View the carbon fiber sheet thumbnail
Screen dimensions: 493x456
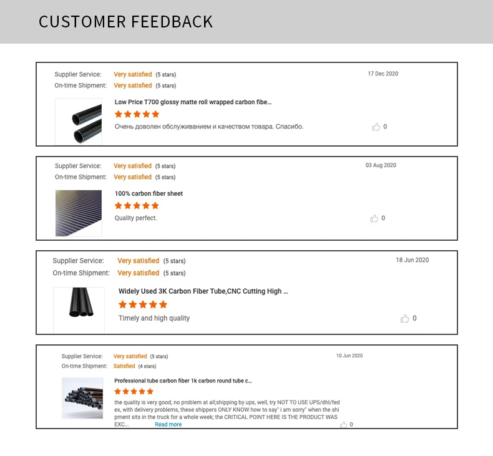click(78, 213)
